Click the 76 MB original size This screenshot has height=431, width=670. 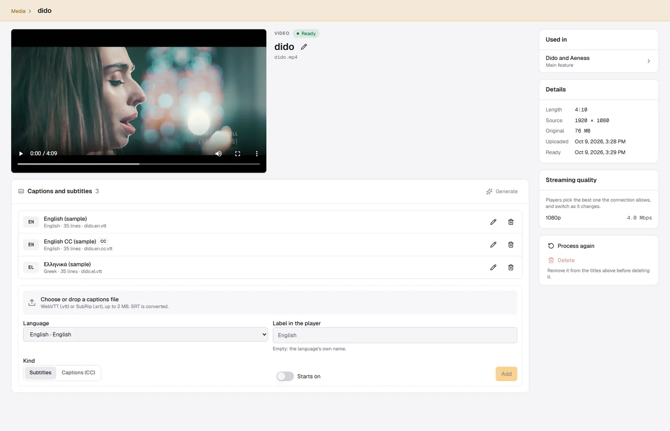point(582,131)
